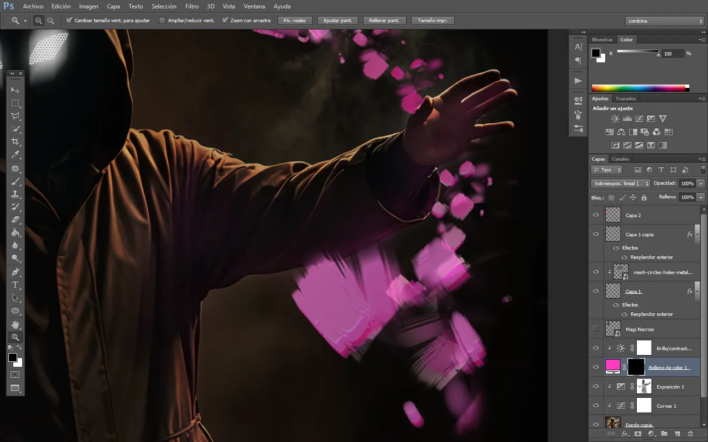Select the Hand tool

click(x=15, y=324)
